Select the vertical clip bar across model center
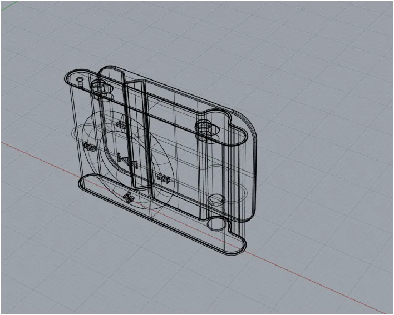The image size is (394, 315). click(x=137, y=134)
